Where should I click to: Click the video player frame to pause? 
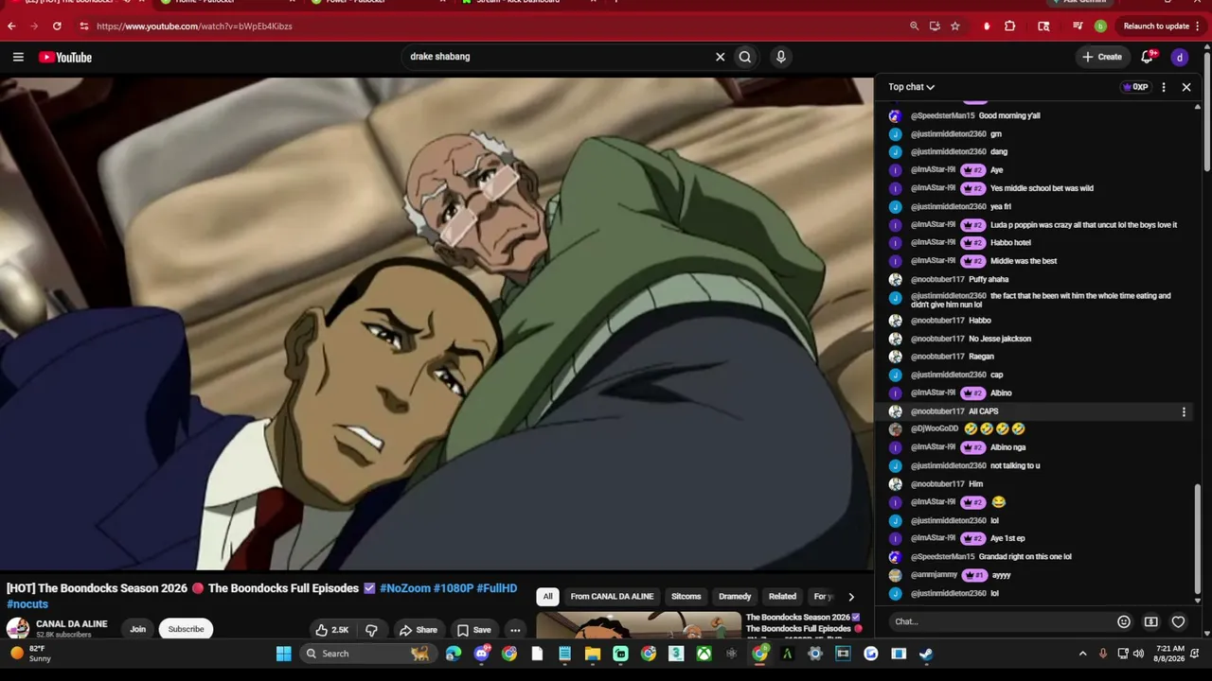click(437, 323)
